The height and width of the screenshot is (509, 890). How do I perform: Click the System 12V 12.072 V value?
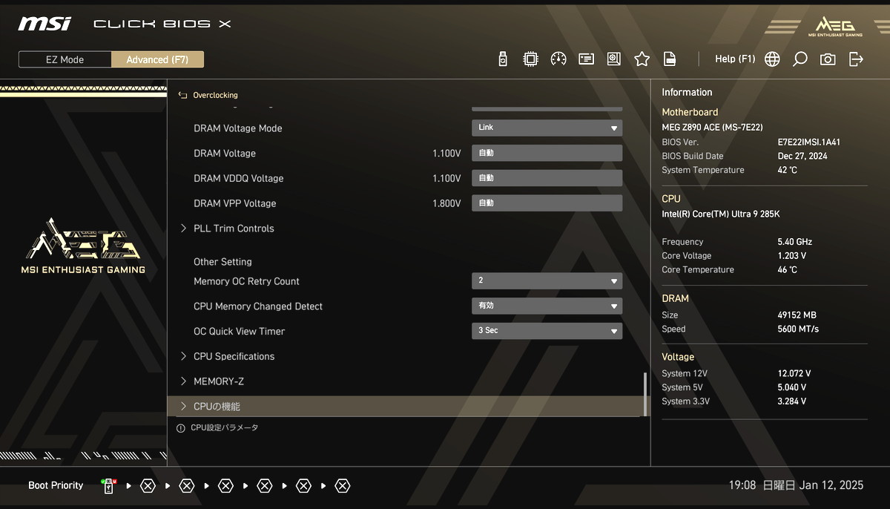pyautogui.click(x=794, y=374)
